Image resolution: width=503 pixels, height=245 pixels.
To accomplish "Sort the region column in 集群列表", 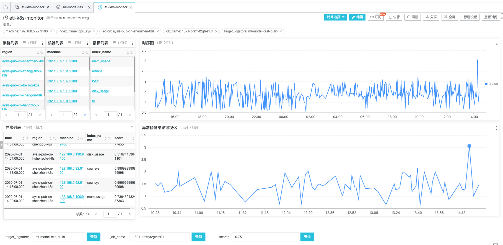I will pos(38,53).
